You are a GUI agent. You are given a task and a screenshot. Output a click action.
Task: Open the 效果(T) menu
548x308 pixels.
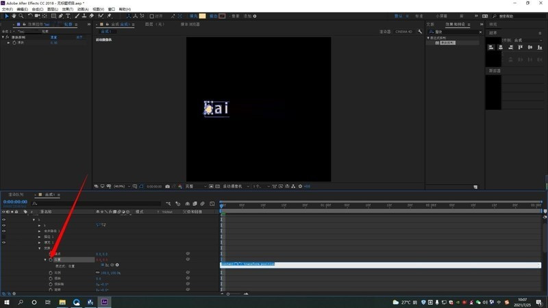pyautogui.click(x=68, y=9)
